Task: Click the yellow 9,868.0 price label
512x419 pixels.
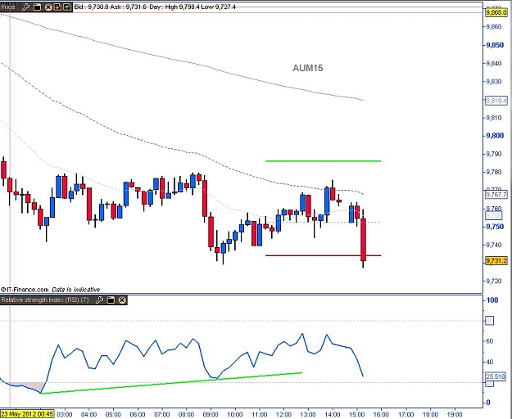Action: coord(496,13)
